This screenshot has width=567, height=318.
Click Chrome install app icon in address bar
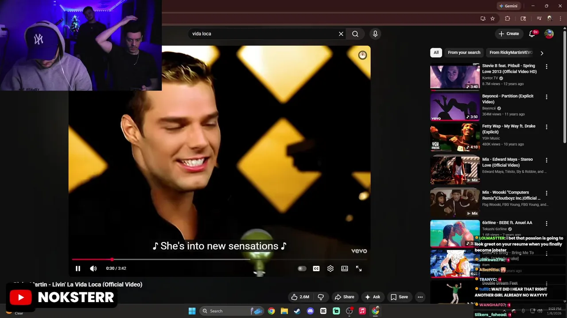point(483,19)
